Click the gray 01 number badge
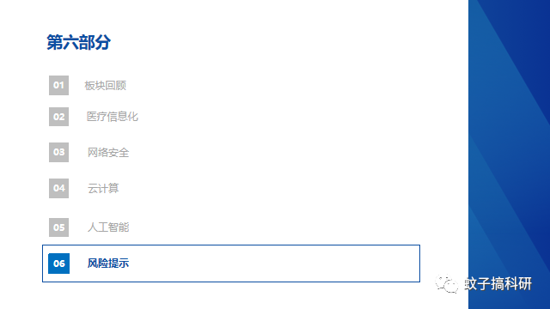 coord(58,85)
